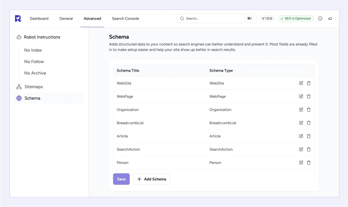The height and width of the screenshot is (207, 348).
Task: Edit the WebPage schema
Action: 301,96
